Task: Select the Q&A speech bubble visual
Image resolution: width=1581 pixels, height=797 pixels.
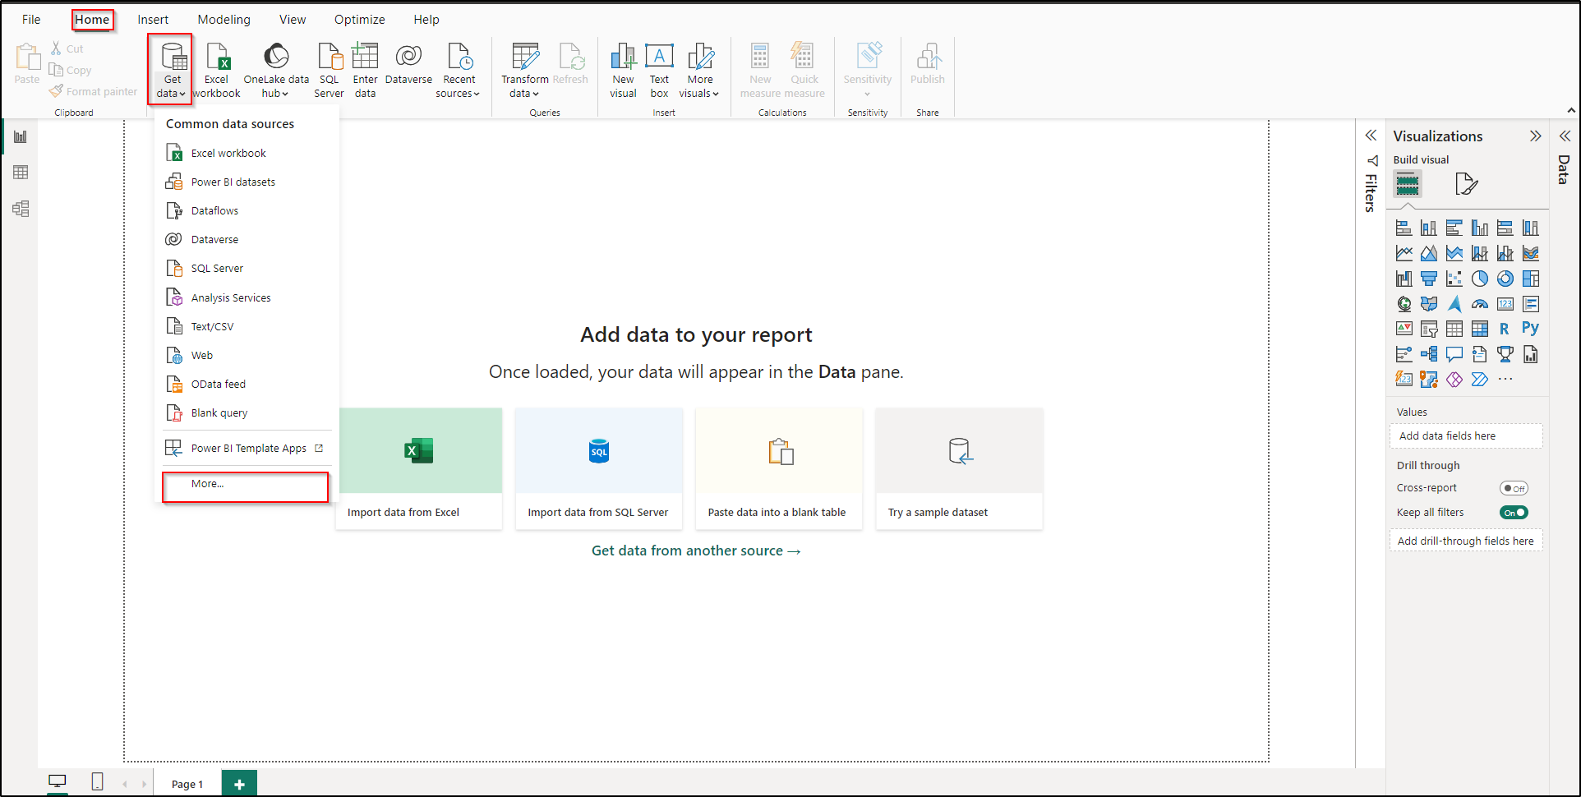Action: pos(1454,354)
